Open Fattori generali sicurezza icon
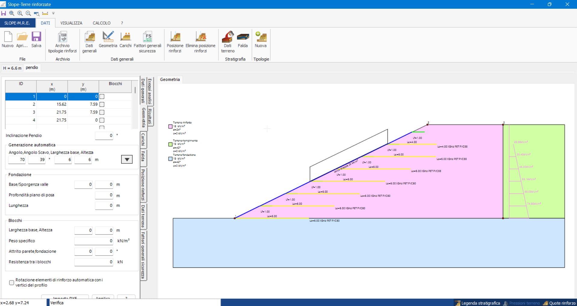The image size is (577, 306). (147, 37)
